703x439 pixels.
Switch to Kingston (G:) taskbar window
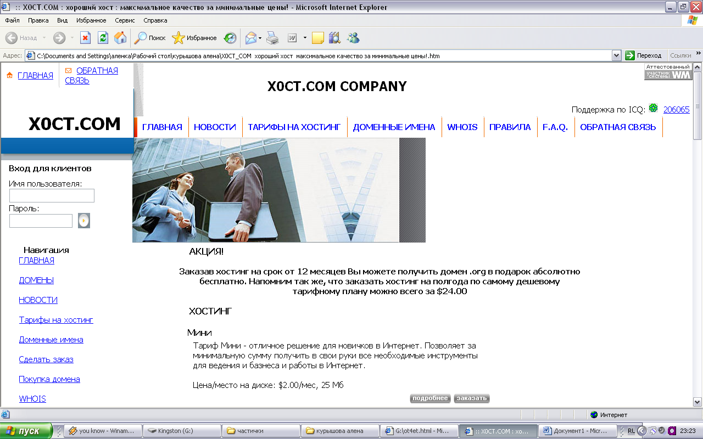coord(183,431)
